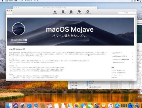Open Safari compass icon in Dock
The height and width of the screenshot is (108, 142).
click(29, 105)
